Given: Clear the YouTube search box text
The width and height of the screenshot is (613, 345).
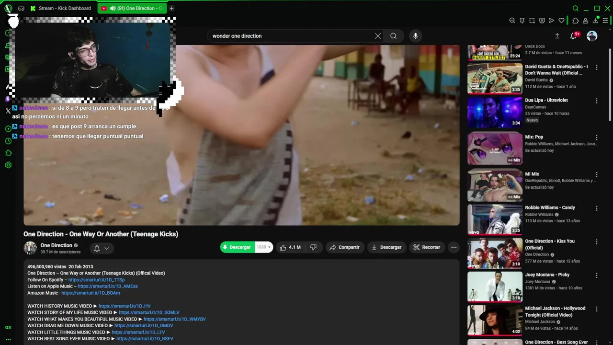Looking at the screenshot, I should pos(378,36).
